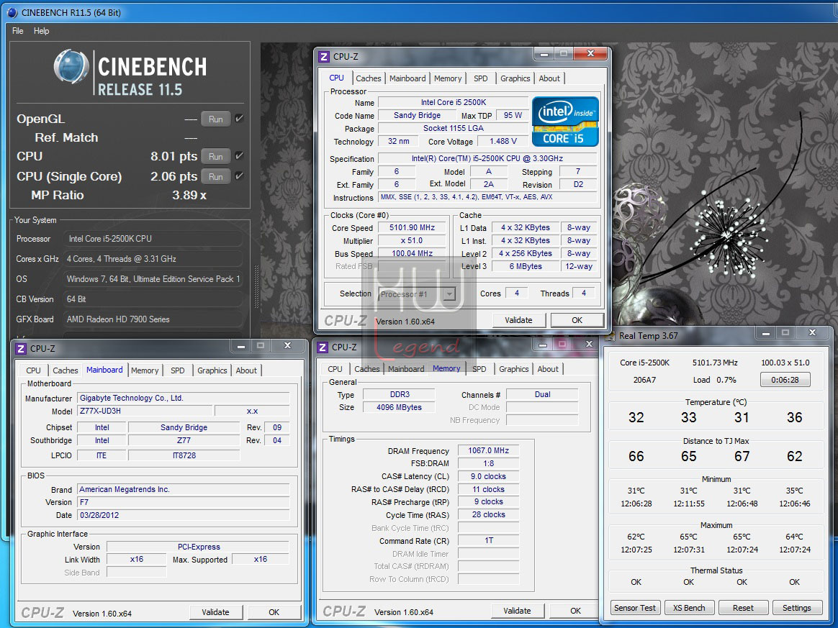This screenshot has width=838, height=628.
Task: Open Real Temp Settings
Action: point(797,609)
